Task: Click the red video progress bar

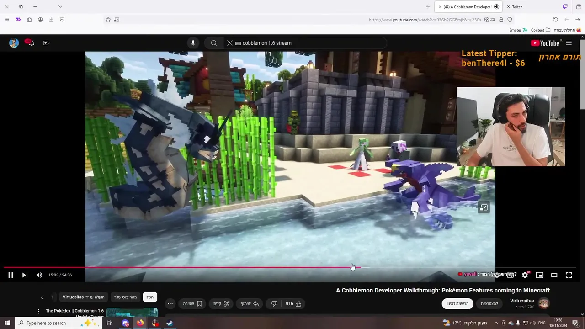Action: (183, 267)
